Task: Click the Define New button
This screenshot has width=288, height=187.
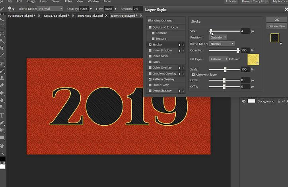Action: pyautogui.click(x=276, y=26)
